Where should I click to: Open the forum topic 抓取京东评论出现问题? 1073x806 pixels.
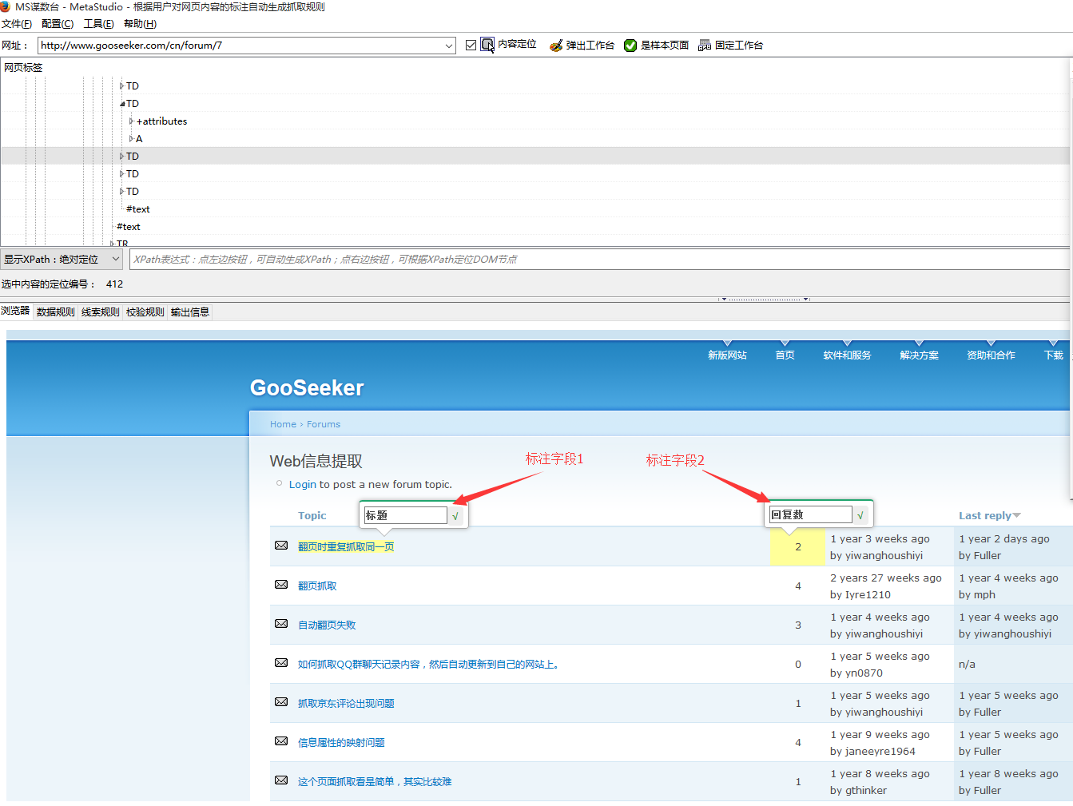[346, 704]
